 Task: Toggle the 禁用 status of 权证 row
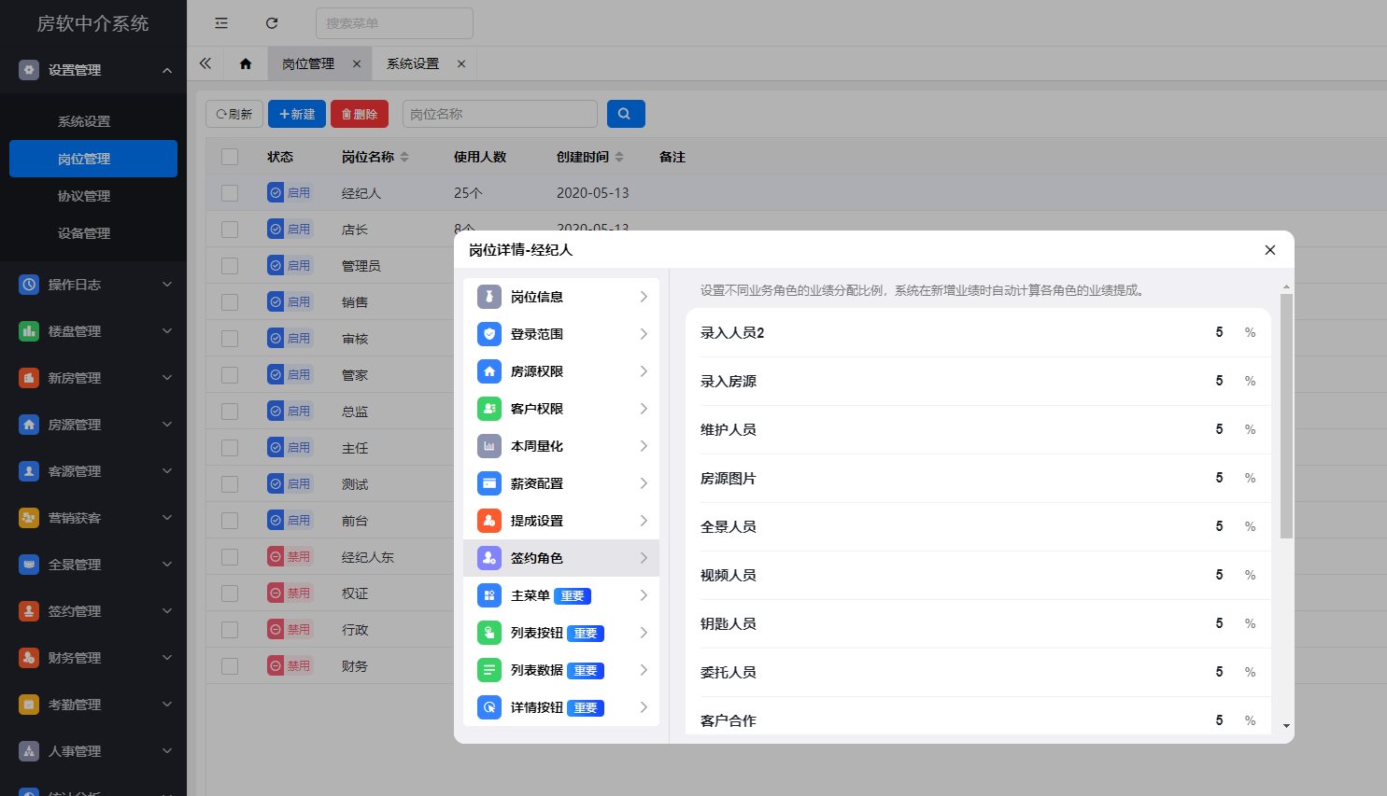pyautogui.click(x=290, y=593)
